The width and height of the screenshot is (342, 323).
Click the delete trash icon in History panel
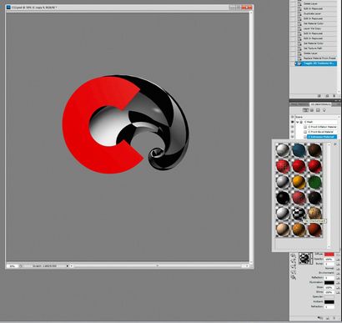coord(334,96)
